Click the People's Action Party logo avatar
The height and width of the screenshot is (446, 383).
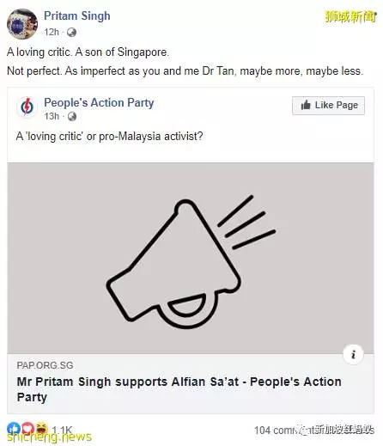tap(27, 107)
